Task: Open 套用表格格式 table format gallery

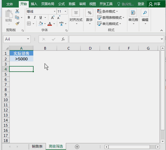Action: point(111,17)
